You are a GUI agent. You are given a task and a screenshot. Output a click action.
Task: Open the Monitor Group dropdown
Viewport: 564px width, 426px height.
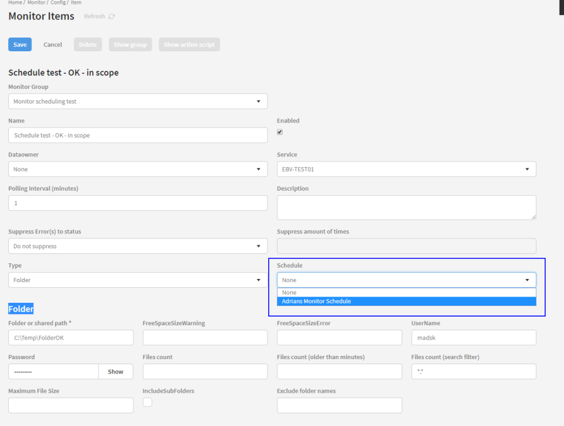coord(138,101)
